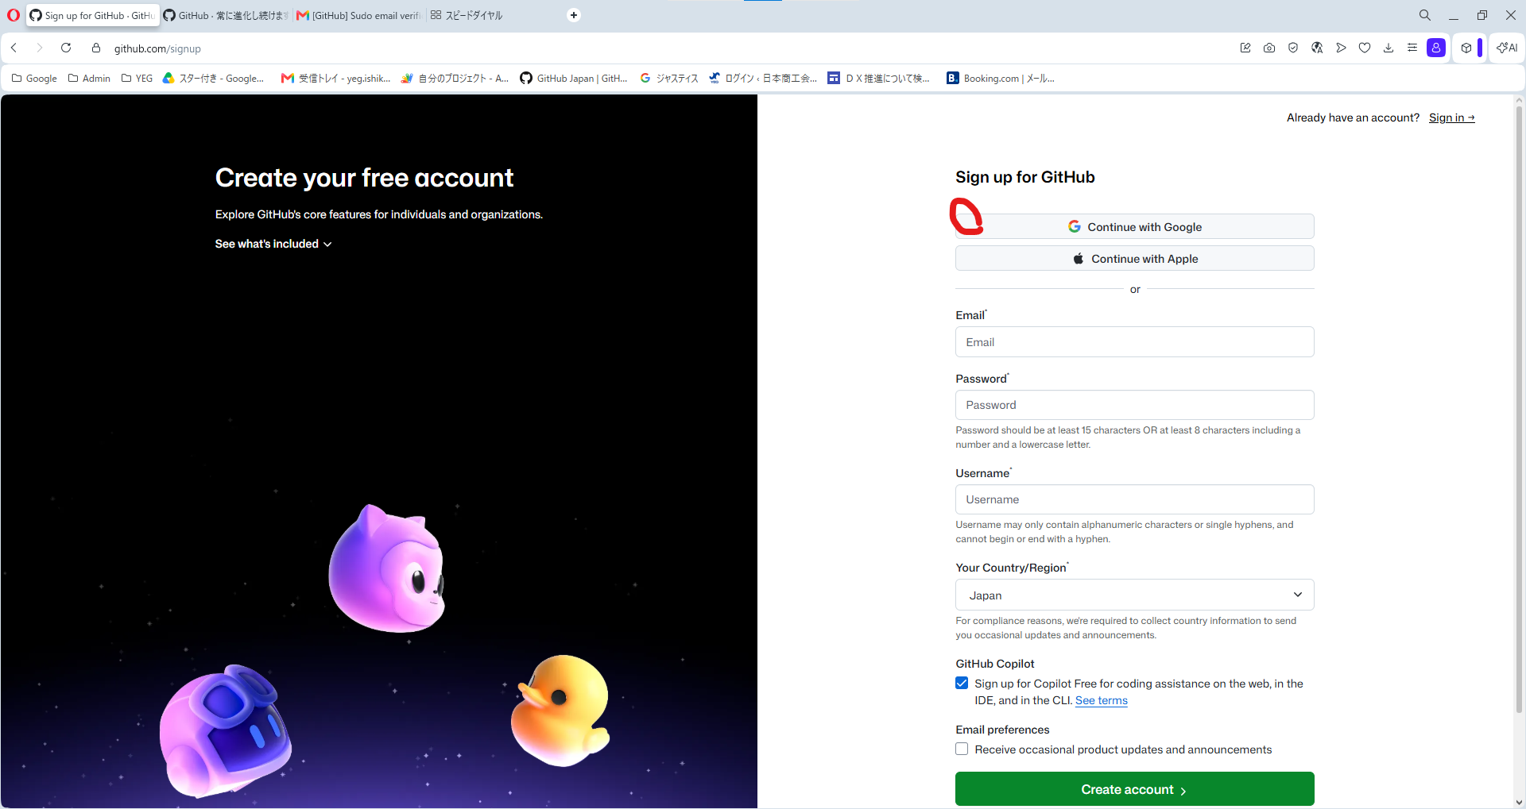1526x809 pixels.
Task: Reload the current page
Action: point(66,48)
